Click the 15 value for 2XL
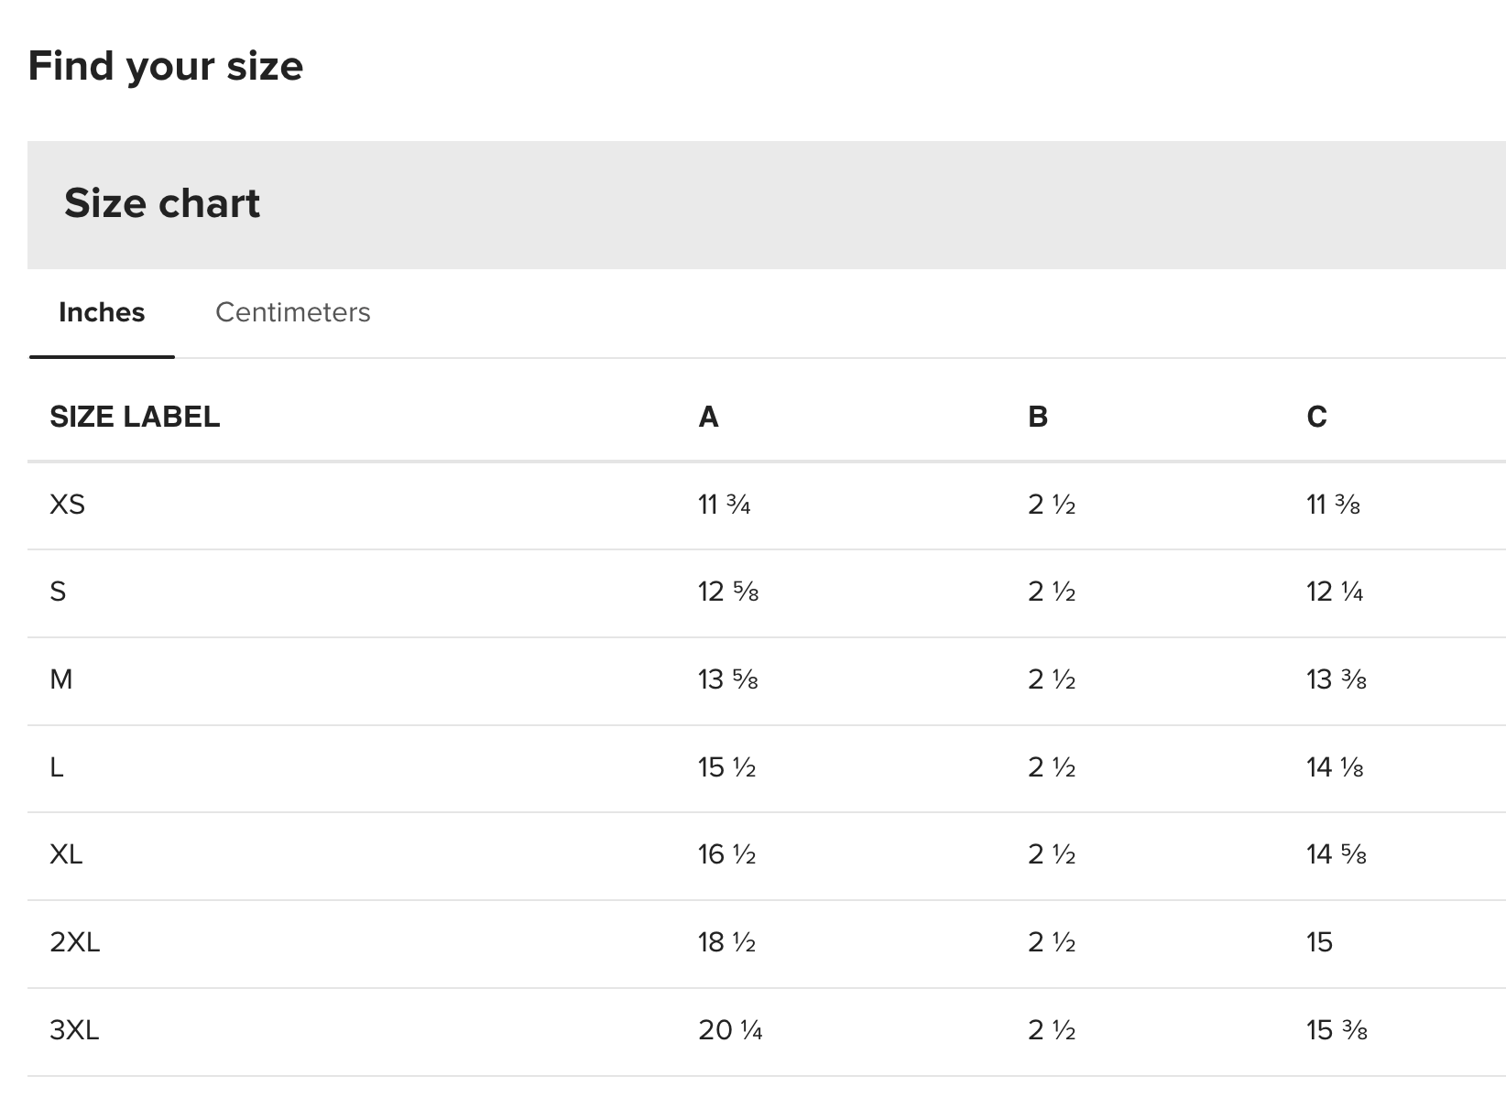Image resolution: width=1506 pixels, height=1119 pixels. (x=1319, y=942)
